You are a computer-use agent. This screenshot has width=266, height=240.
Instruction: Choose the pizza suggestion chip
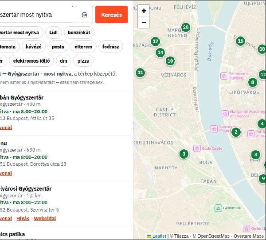(83, 61)
